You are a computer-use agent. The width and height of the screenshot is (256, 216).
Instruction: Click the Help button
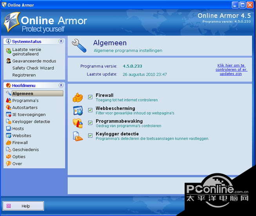[23, 206]
